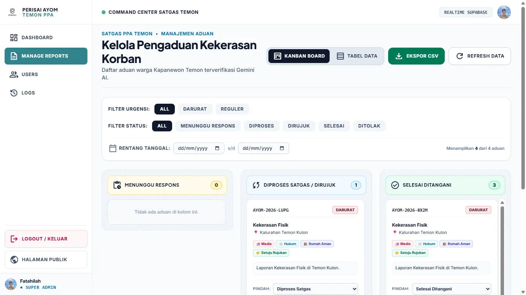Screen dimensions: 526x295
Task: Click the Selesai column scroll-up arrow
Action: click(502, 203)
